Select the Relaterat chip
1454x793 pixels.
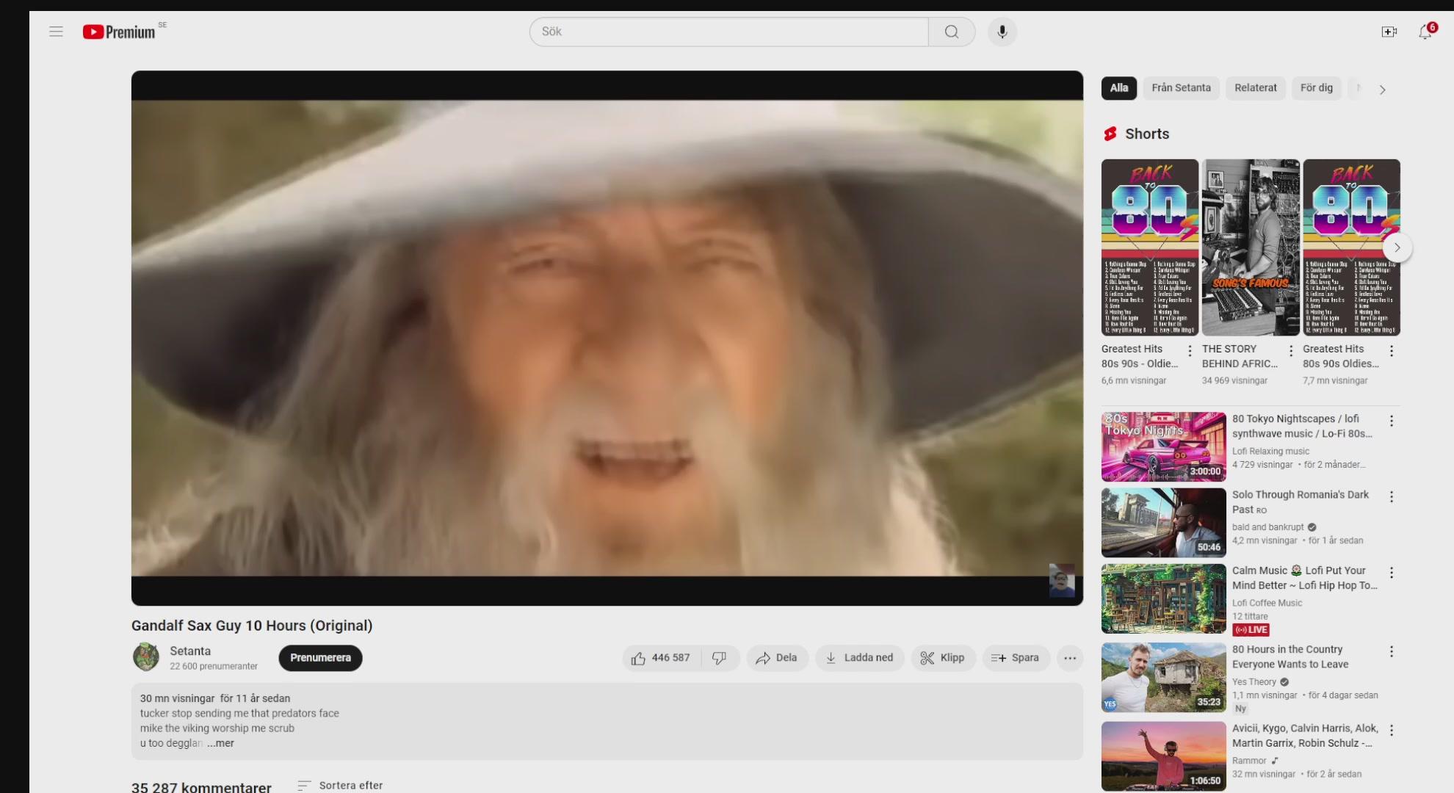coord(1256,88)
